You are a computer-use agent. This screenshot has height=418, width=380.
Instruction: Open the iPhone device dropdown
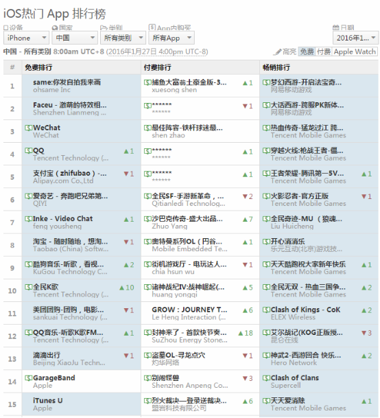point(26,38)
